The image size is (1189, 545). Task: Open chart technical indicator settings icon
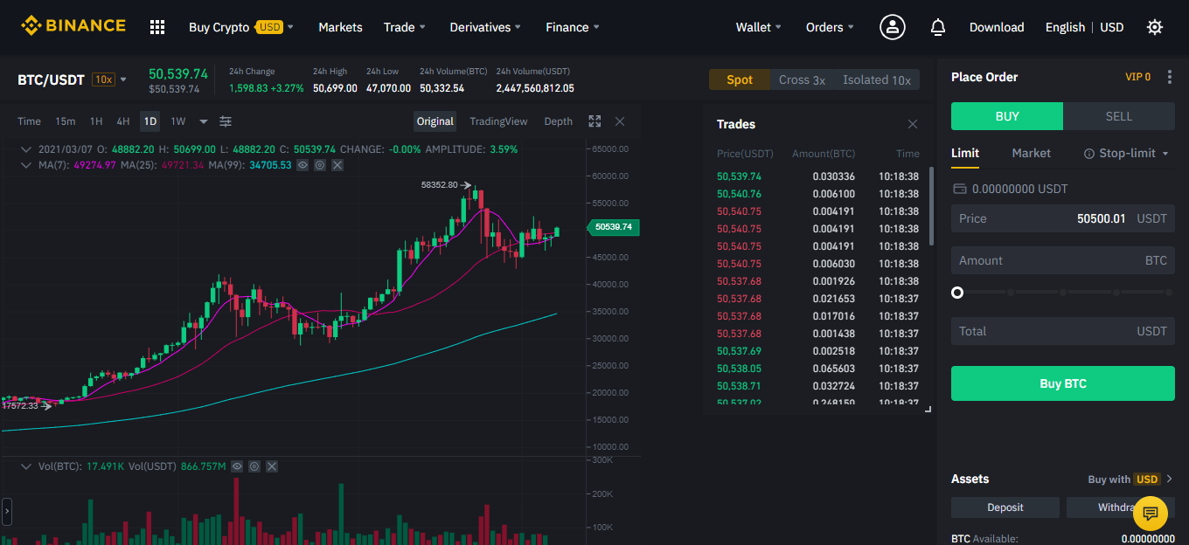pyautogui.click(x=226, y=121)
